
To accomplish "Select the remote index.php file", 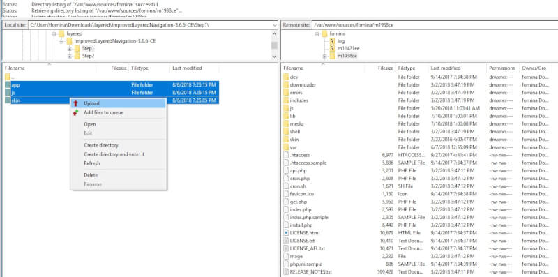I will click(x=301, y=210).
